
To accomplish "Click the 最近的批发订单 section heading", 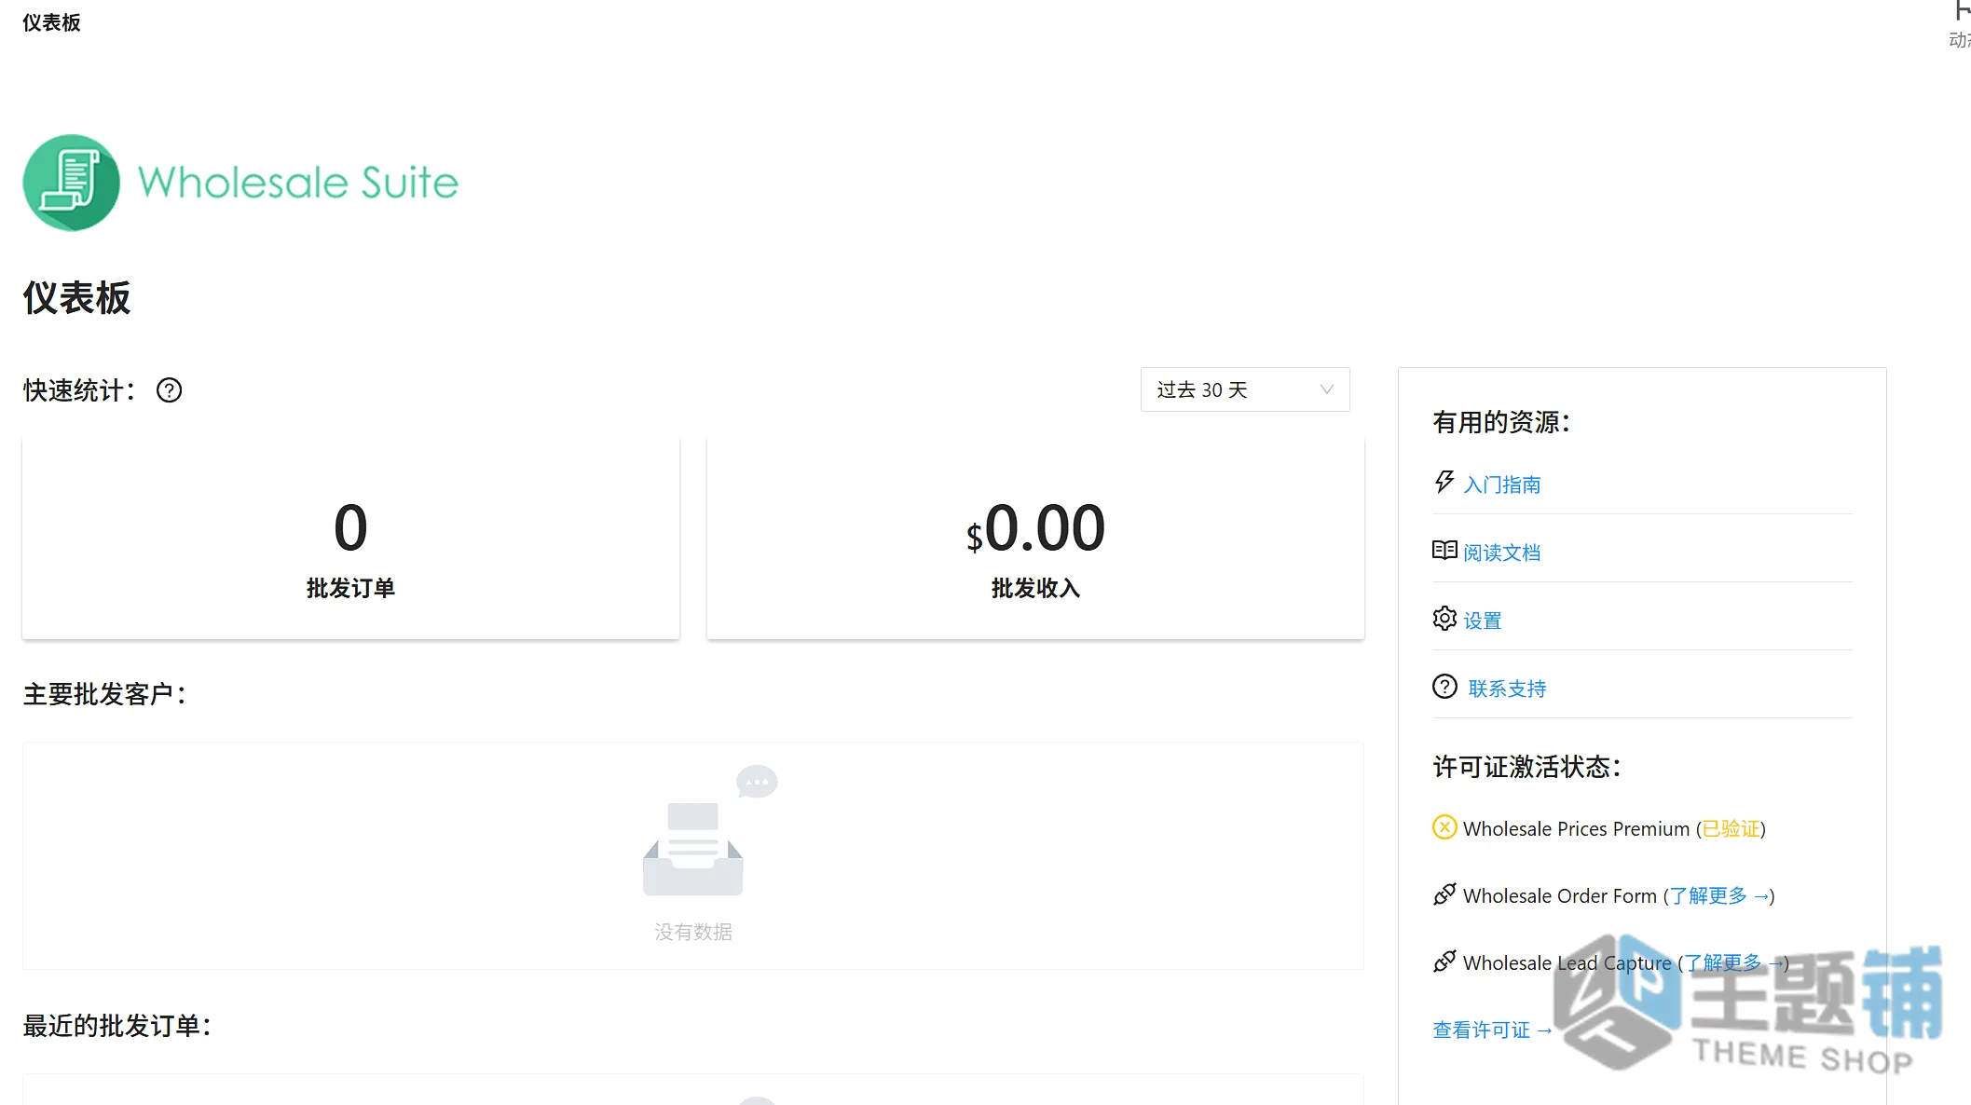I will coord(118,1026).
